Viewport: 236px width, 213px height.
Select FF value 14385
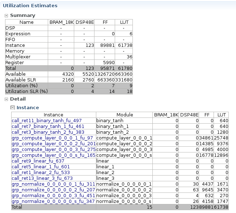click(206, 144)
